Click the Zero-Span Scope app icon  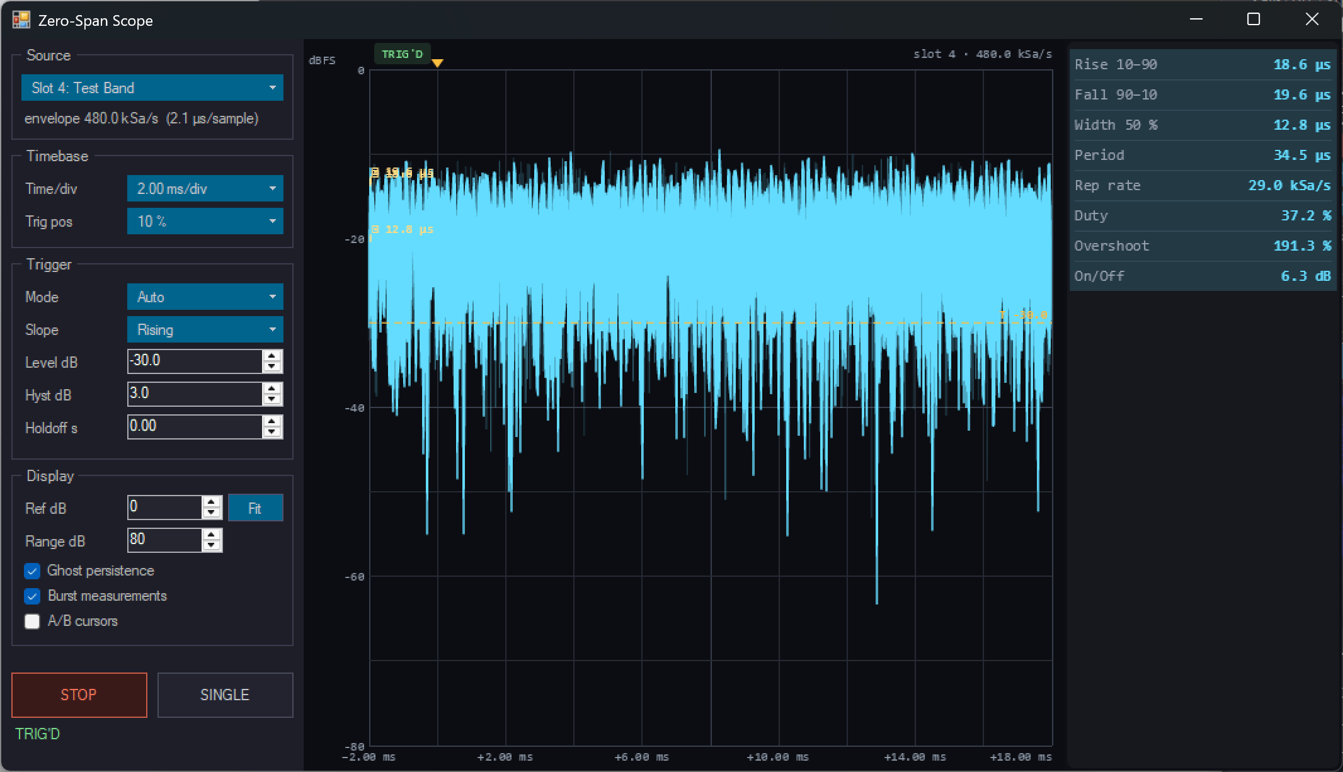21,20
